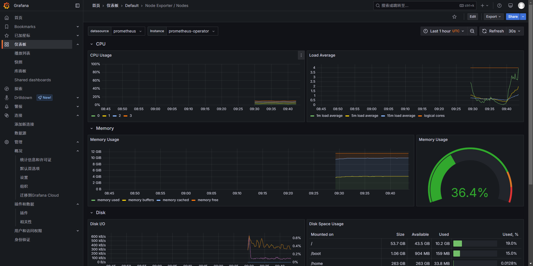Expand the Drilldown sidebar section

[x=78, y=98]
